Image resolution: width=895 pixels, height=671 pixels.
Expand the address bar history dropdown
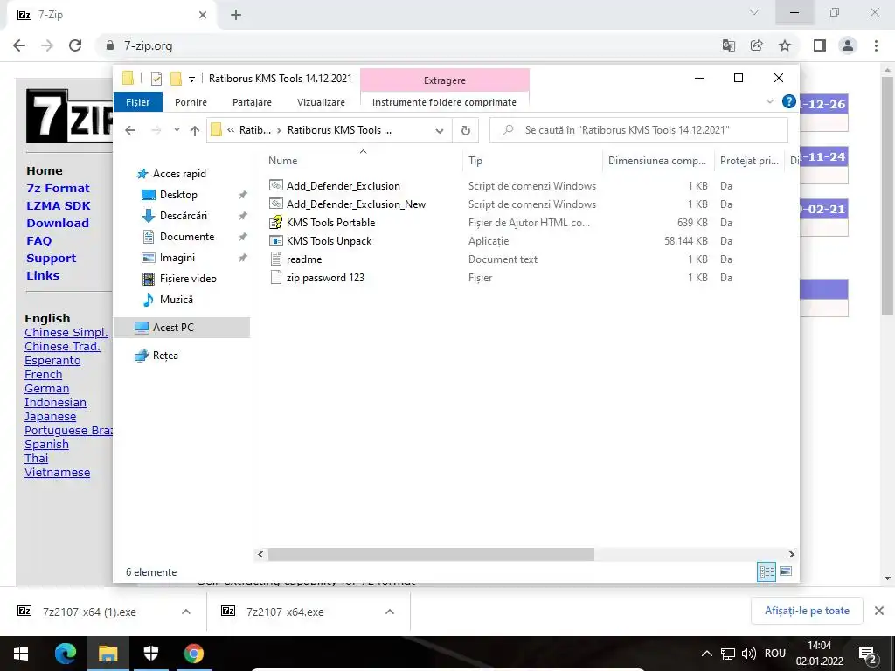(x=440, y=131)
